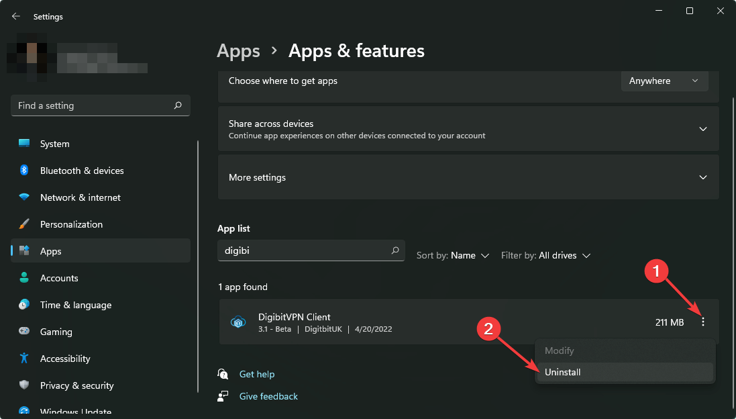736x419 pixels.
Task: Open Personalization paintbrush icon
Action: [25, 224]
